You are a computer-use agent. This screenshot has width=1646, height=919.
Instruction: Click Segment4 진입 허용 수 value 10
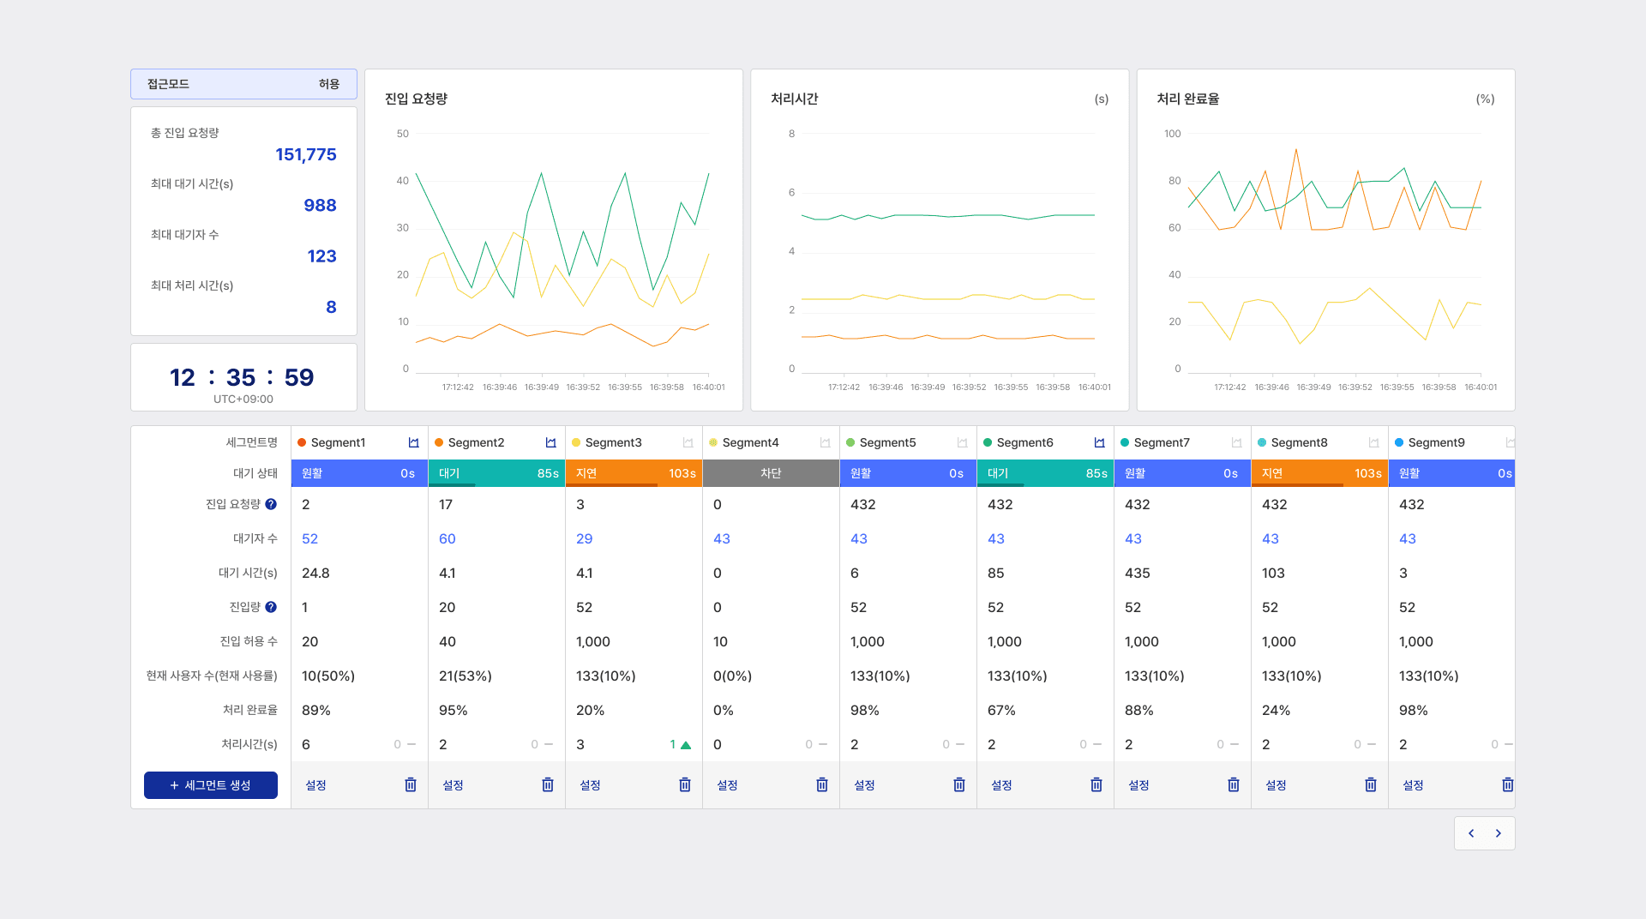(720, 641)
